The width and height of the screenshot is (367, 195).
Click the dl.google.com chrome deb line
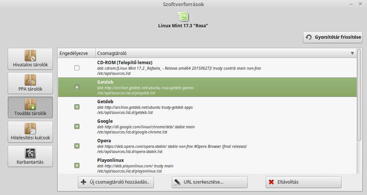pyautogui.click(x=146, y=127)
